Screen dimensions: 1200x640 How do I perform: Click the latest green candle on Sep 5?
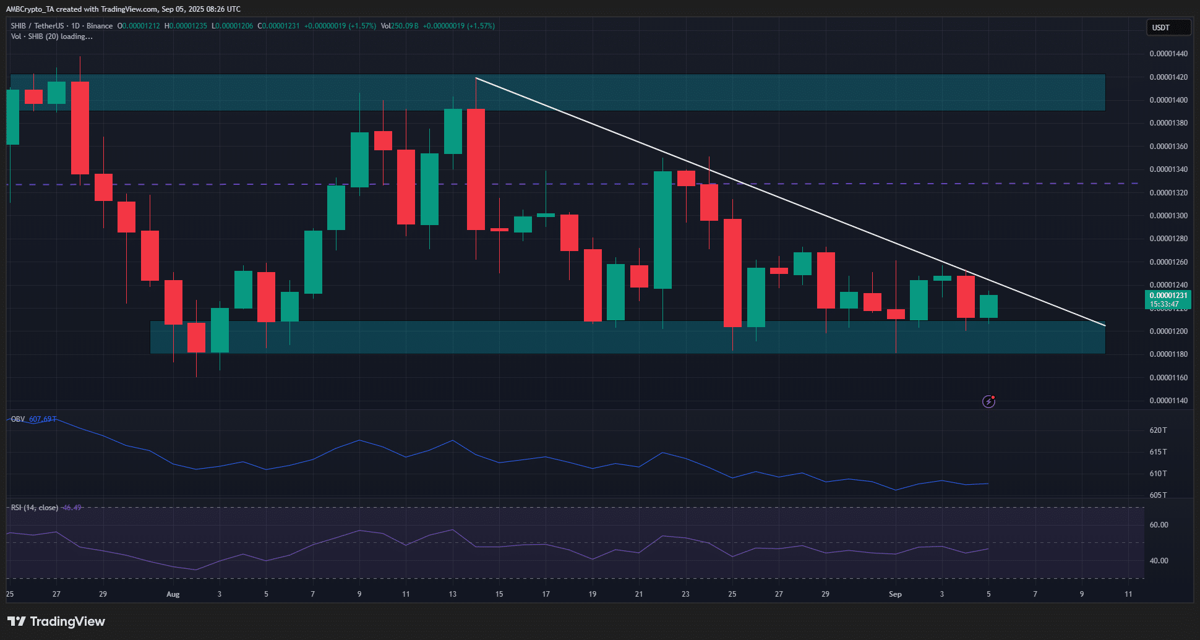pyautogui.click(x=988, y=306)
